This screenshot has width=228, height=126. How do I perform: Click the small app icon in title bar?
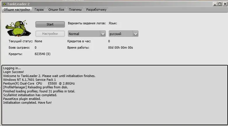(4, 4)
